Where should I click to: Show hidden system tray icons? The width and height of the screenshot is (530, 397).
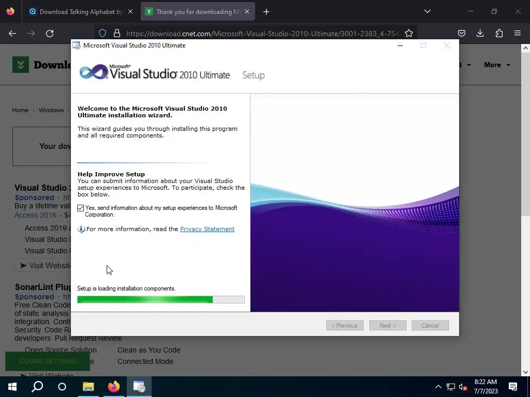pos(438,387)
